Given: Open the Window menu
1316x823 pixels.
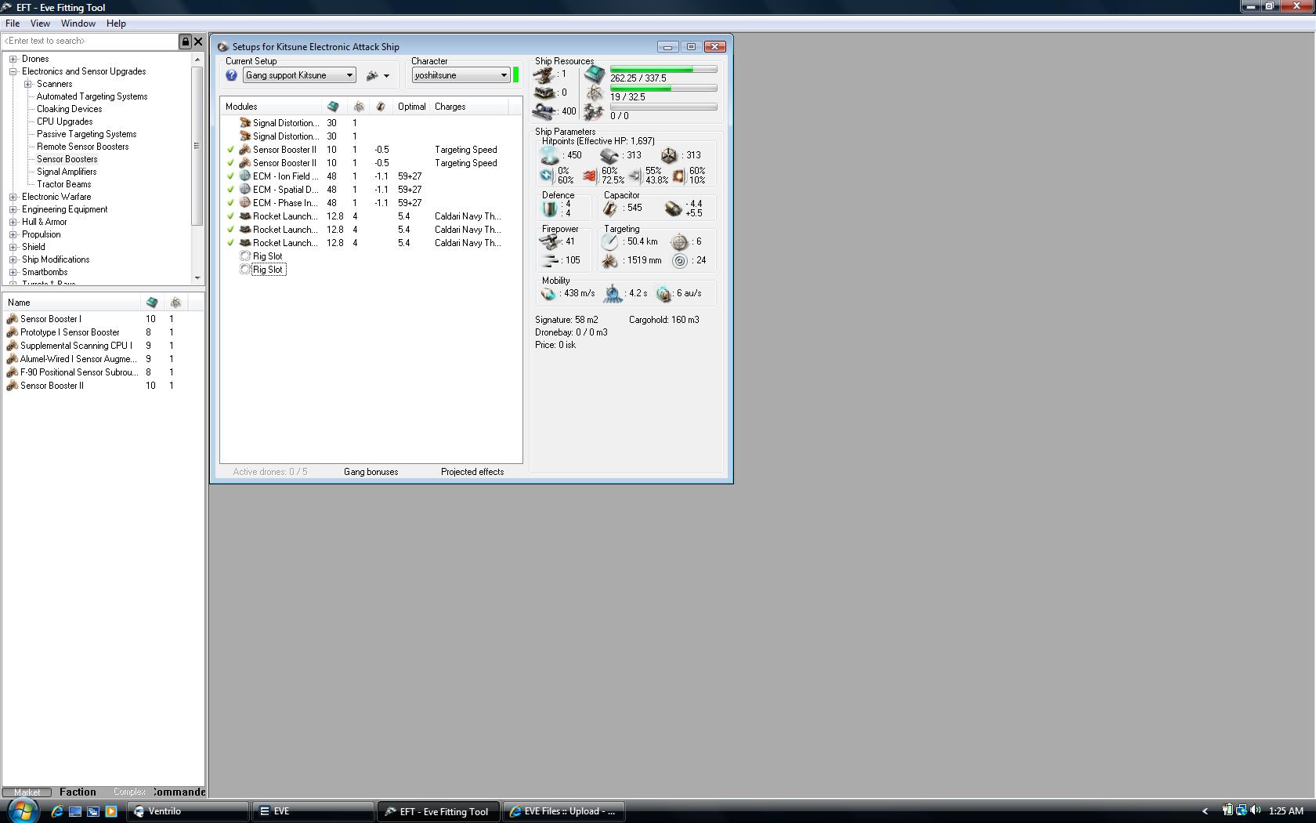Looking at the screenshot, I should [x=78, y=24].
